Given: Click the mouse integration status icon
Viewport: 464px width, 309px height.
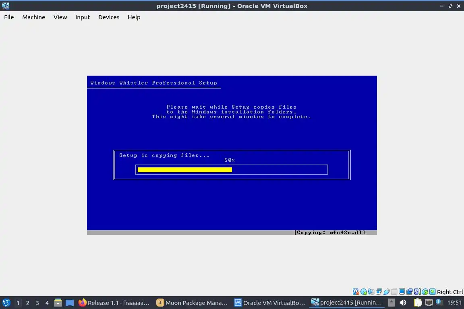Looking at the screenshot, I should point(425,292).
